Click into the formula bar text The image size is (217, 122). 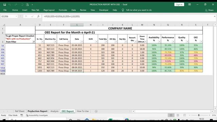point(62,16)
